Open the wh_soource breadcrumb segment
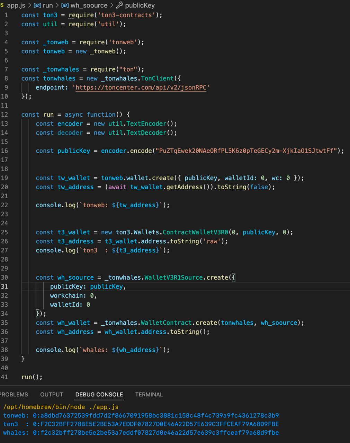The image size is (350, 443). (89, 5)
